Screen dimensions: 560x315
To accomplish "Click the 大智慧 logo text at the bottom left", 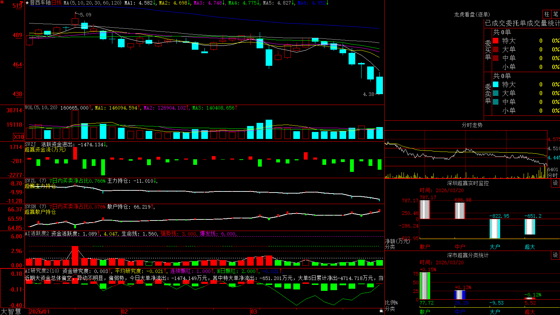I will pyautogui.click(x=11, y=311).
